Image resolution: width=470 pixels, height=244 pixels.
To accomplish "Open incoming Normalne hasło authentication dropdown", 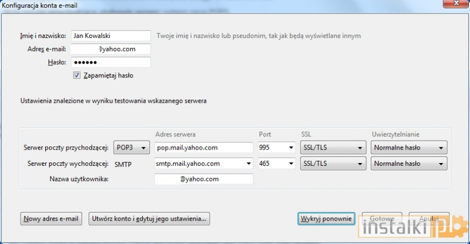I will point(409,148).
